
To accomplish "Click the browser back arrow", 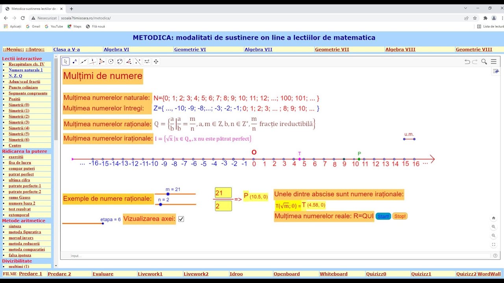I will (x=6, y=18).
